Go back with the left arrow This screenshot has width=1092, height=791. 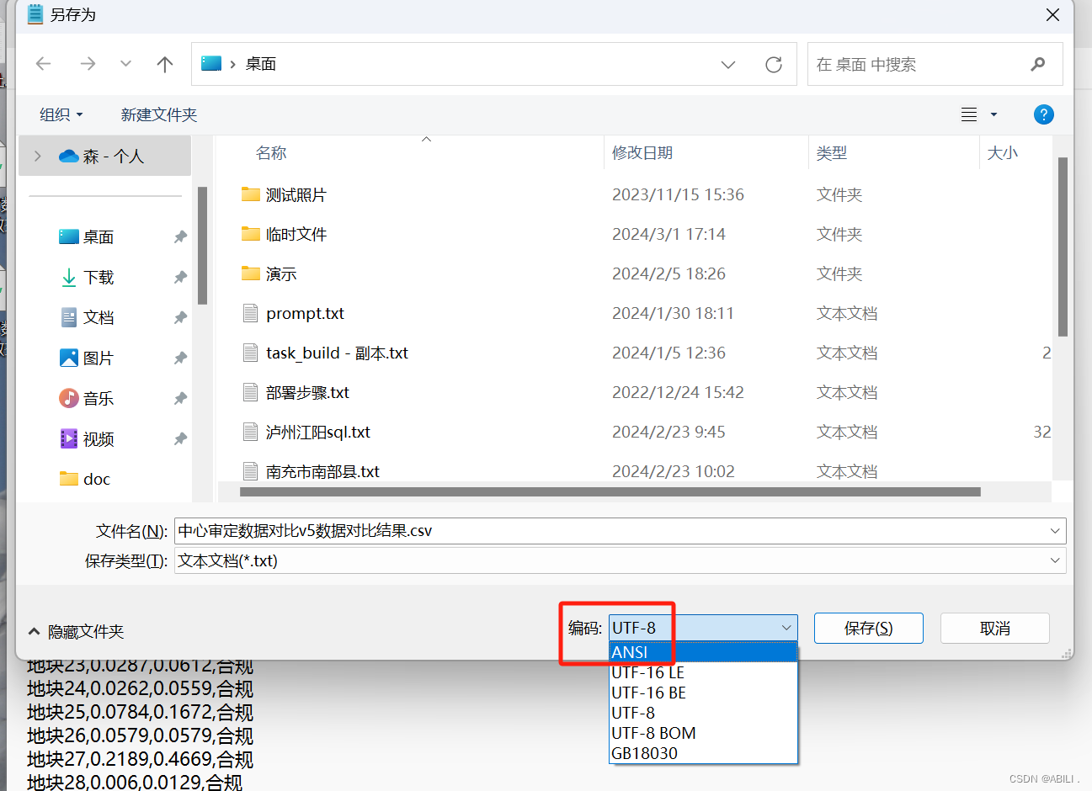point(44,64)
